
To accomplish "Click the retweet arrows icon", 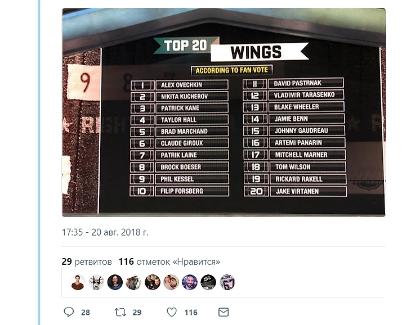I will (120, 312).
